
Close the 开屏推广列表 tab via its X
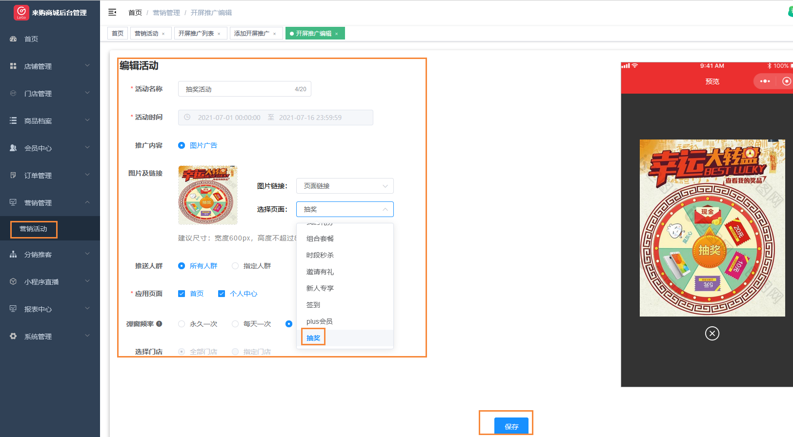219,34
